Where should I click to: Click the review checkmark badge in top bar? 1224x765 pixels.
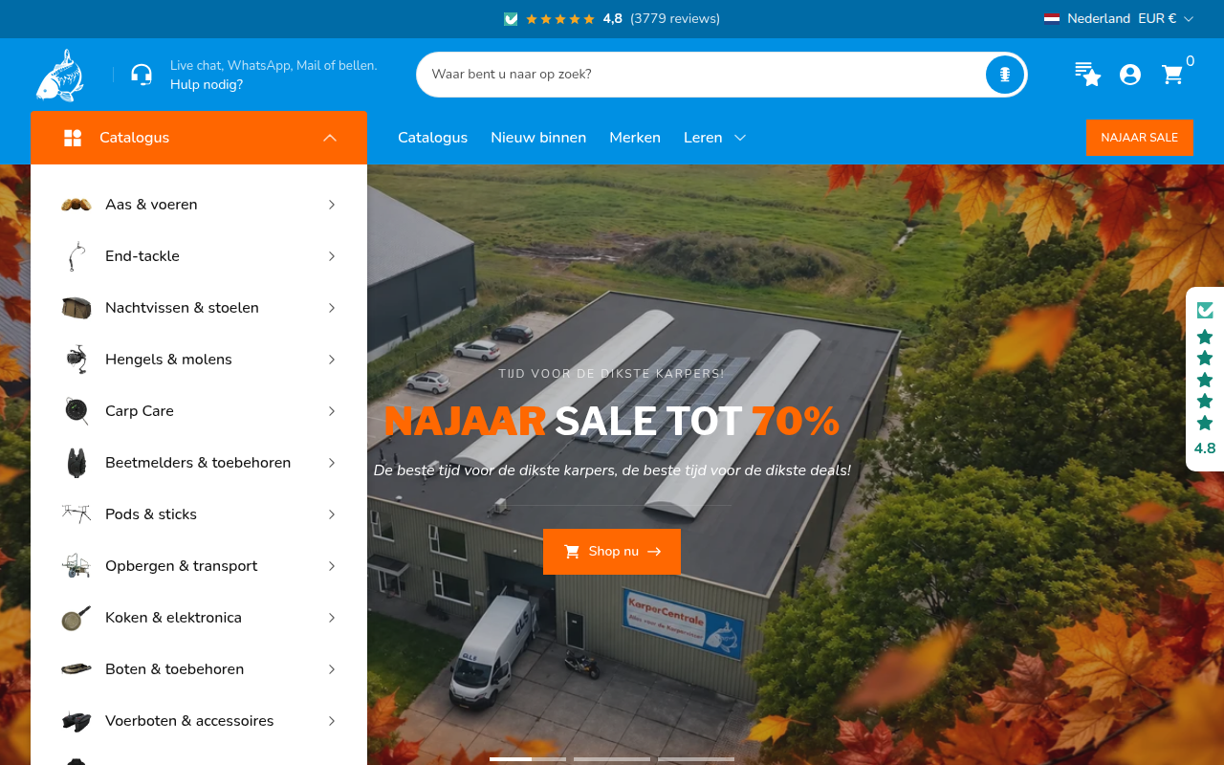(x=511, y=19)
